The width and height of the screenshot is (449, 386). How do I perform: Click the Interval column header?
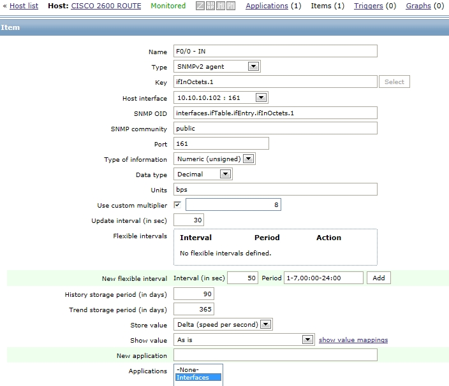coord(196,238)
